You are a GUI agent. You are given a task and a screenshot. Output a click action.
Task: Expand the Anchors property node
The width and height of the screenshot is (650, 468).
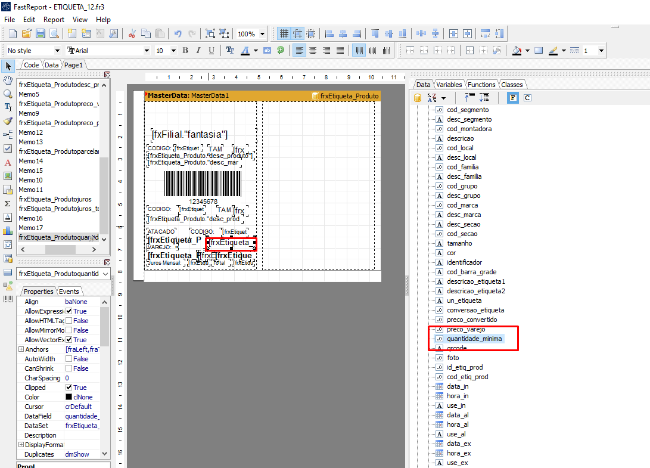21,349
